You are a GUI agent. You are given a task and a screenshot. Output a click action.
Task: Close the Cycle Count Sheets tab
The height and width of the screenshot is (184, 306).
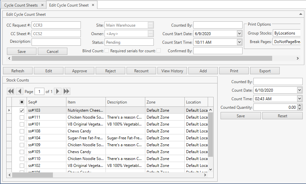click(42, 5)
